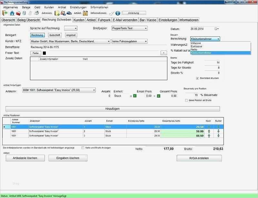Open the blue car vehicle icon
This screenshot has height=198, width=258.
coord(69,13)
